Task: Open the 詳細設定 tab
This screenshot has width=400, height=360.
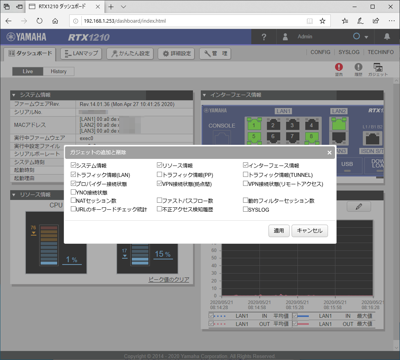Action: click(x=177, y=54)
